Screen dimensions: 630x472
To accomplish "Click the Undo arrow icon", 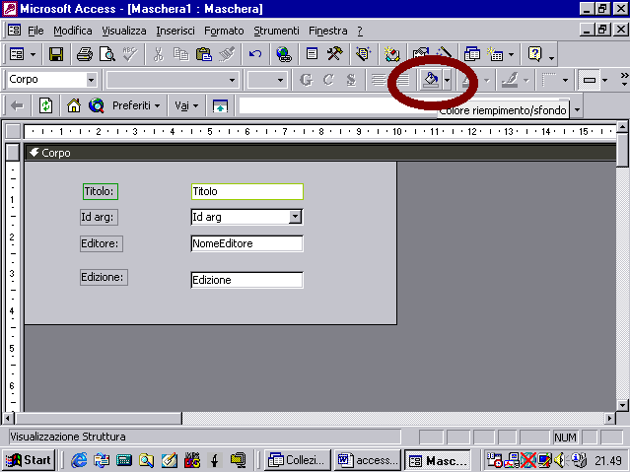I will tap(255, 54).
